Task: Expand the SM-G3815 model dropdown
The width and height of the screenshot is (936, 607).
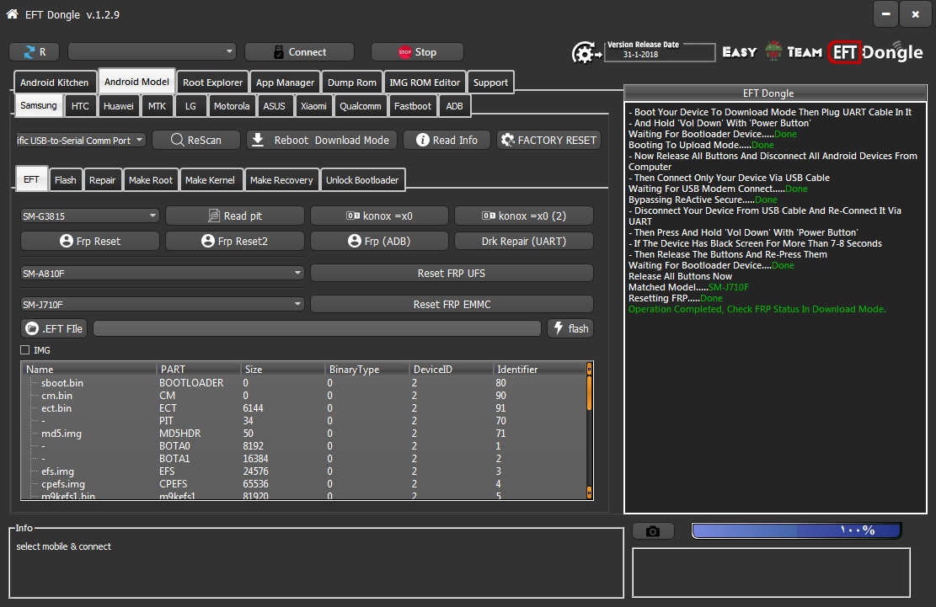Action: (89, 216)
